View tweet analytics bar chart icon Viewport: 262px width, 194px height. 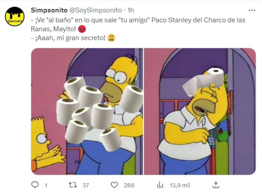pyautogui.click(x=160, y=185)
